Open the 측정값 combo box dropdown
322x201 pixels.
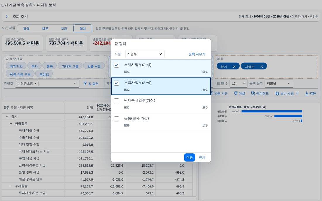coord(75,84)
